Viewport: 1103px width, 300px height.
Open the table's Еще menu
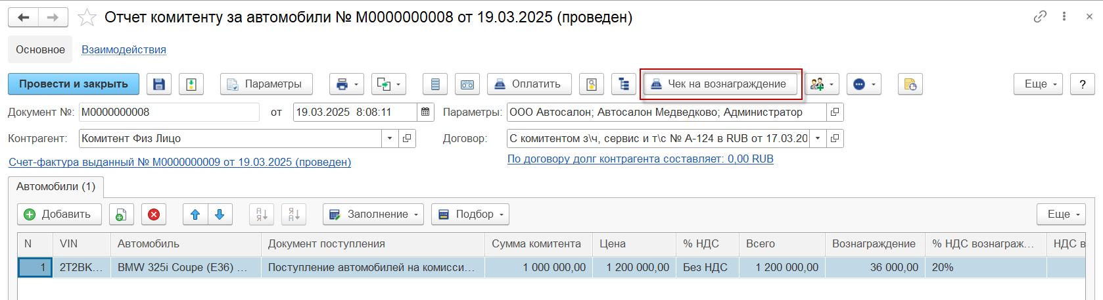pos(1062,214)
